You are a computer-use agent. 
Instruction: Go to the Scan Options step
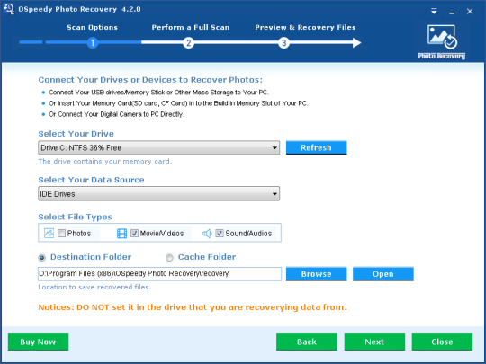click(x=93, y=27)
